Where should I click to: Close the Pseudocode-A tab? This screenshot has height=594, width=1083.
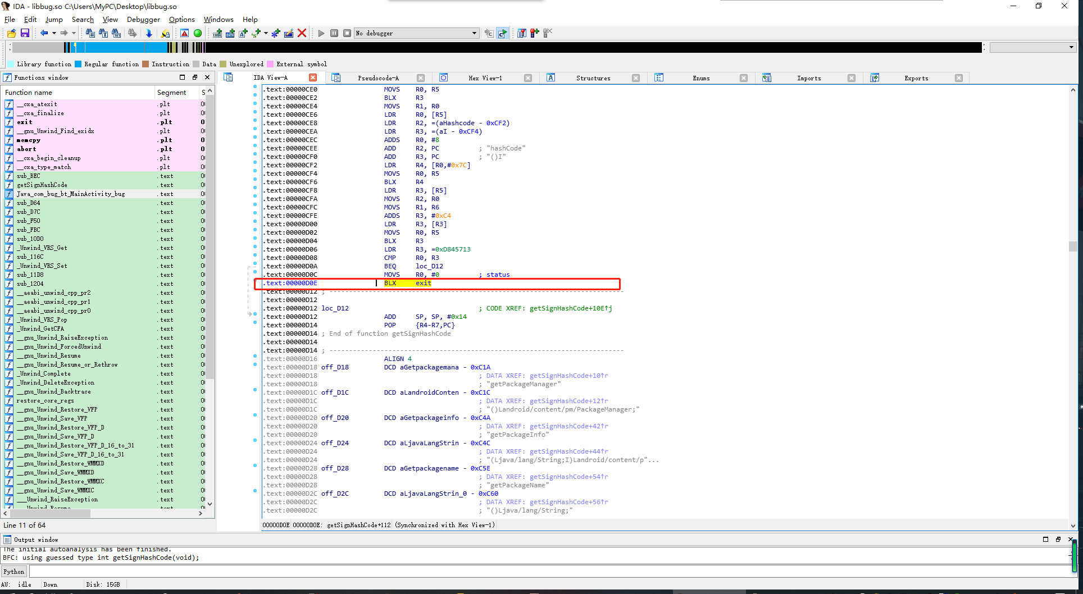pyautogui.click(x=421, y=78)
